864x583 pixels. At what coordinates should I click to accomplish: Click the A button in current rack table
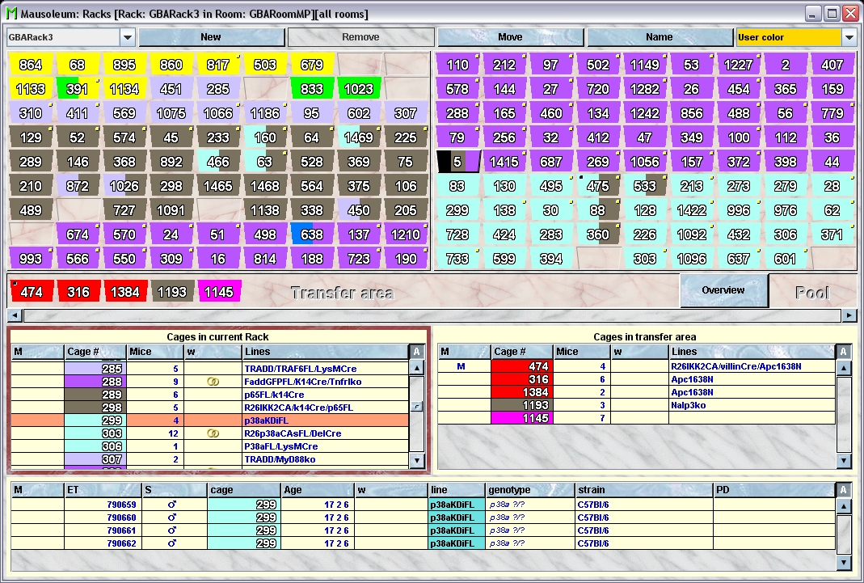point(416,352)
